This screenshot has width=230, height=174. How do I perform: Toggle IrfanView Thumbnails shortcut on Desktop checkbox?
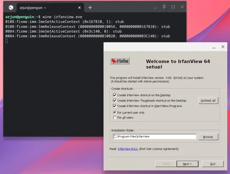pyautogui.click(x=115, y=100)
